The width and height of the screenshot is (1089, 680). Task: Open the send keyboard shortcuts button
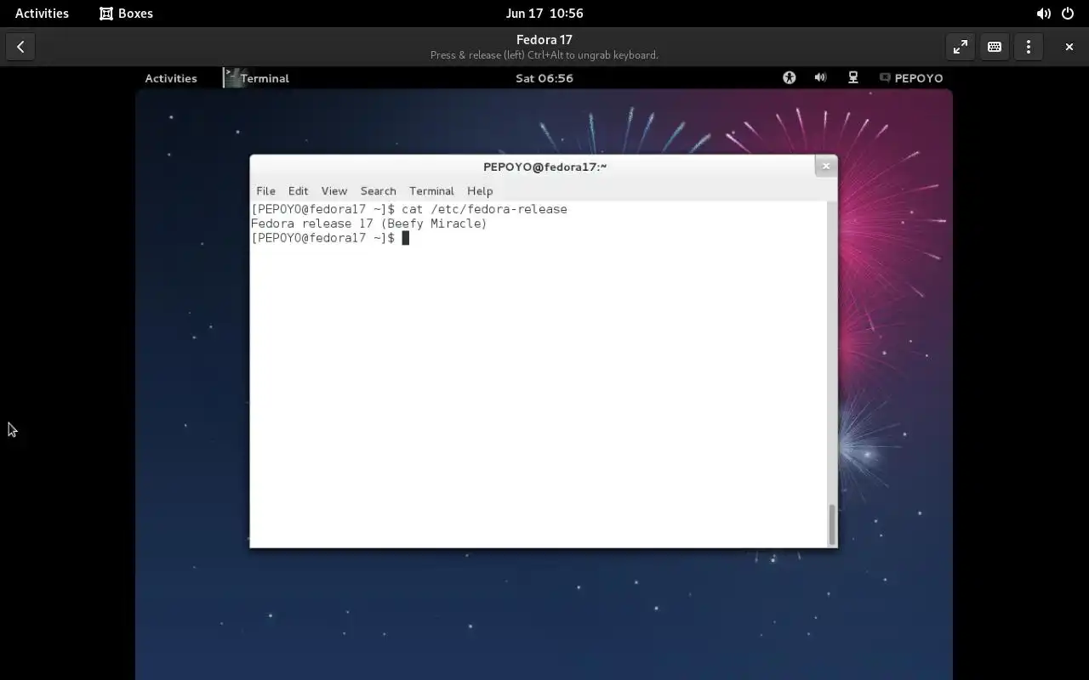(x=994, y=47)
